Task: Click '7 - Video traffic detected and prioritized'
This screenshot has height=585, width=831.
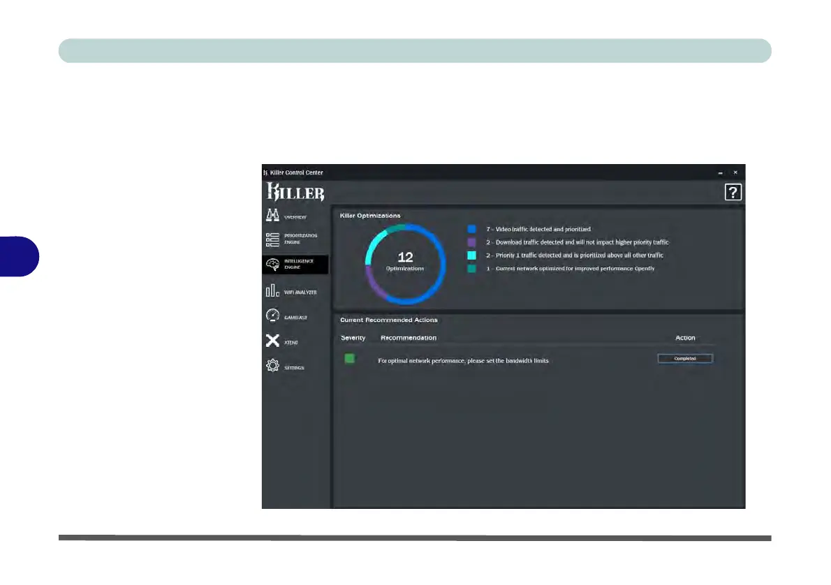Action: [x=538, y=230]
